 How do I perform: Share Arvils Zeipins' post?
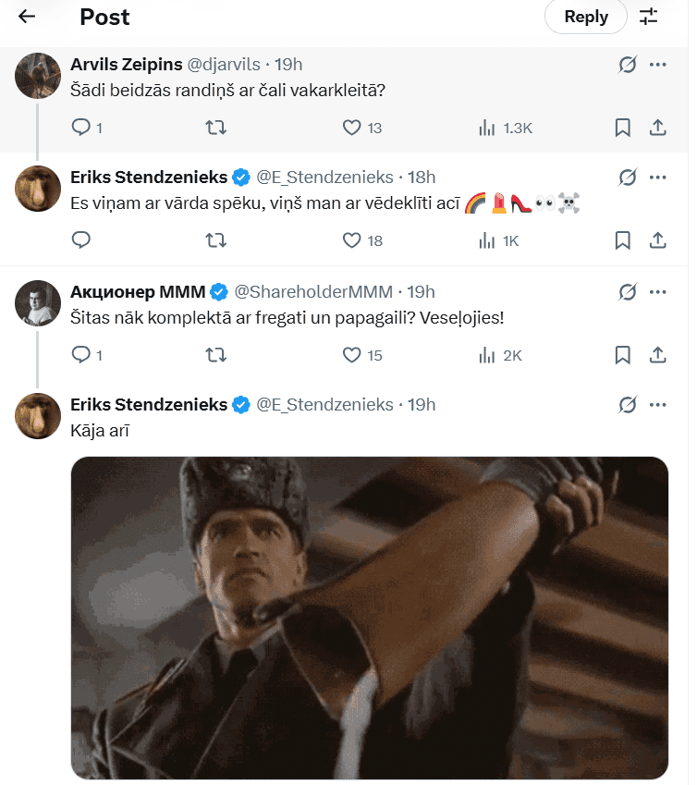[658, 128]
